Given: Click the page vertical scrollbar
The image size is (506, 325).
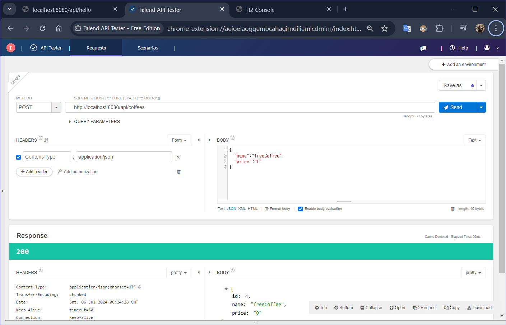Looking at the screenshot, I should click(x=502, y=169).
